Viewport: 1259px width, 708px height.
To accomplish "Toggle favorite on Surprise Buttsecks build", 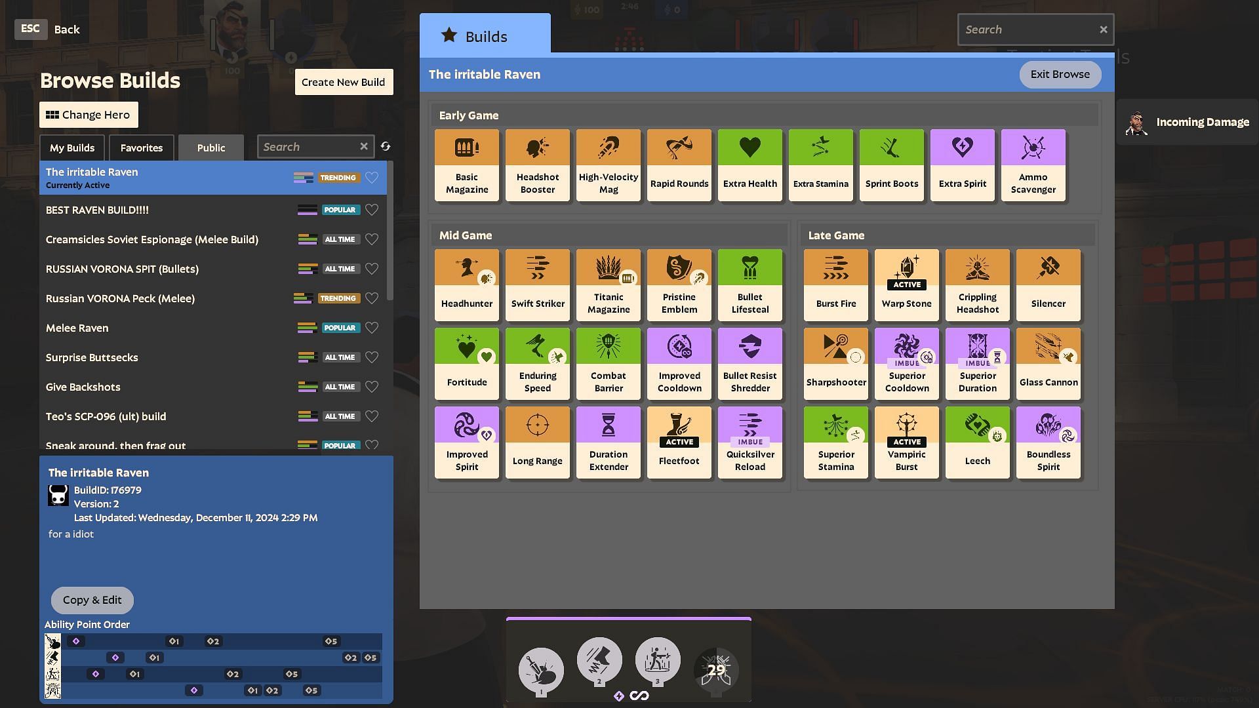I will click(x=372, y=357).
